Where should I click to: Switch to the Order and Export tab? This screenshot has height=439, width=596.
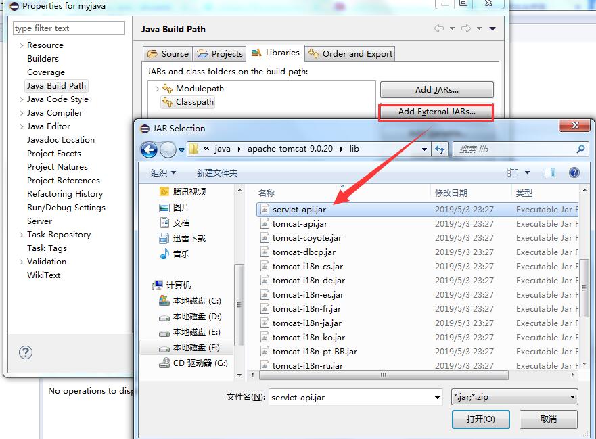tap(350, 54)
